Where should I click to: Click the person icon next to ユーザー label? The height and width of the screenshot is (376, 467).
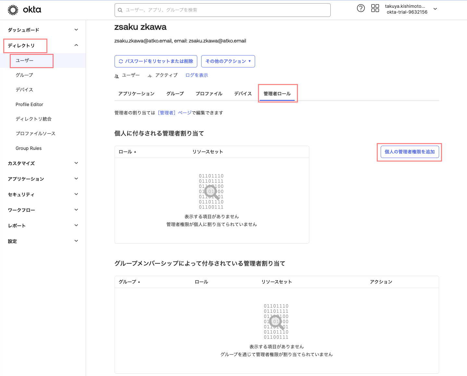(117, 75)
